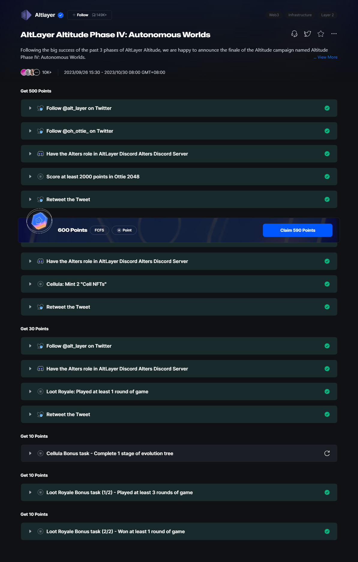Click the Claim 590 Points button

pyautogui.click(x=297, y=230)
